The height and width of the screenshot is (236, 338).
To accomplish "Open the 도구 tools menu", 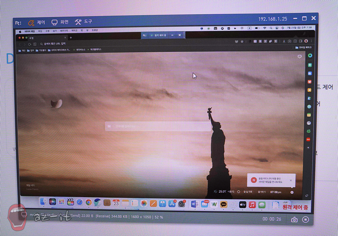I will [x=84, y=21].
